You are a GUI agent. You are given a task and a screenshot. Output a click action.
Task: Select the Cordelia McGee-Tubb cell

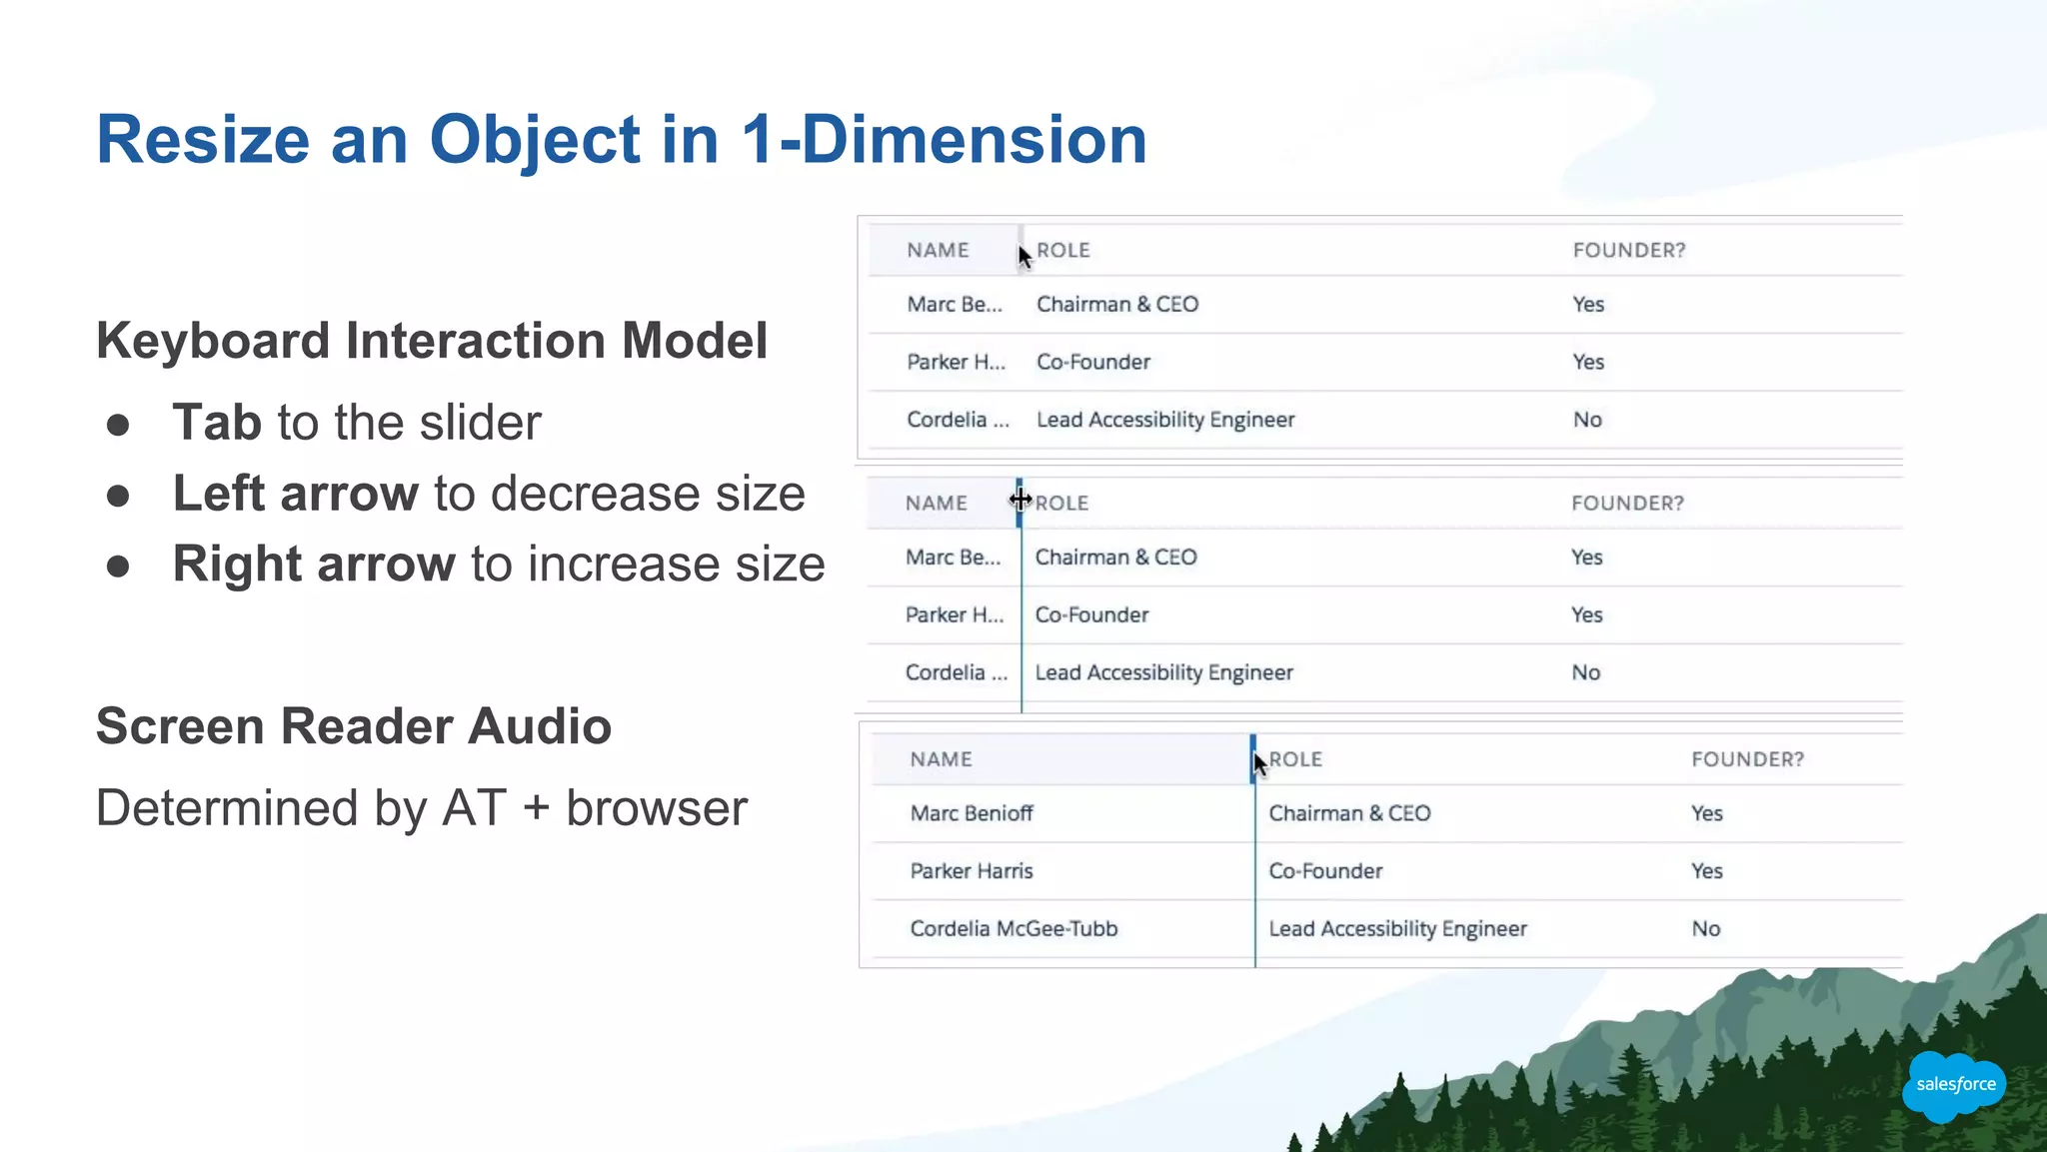click(1014, 929)
